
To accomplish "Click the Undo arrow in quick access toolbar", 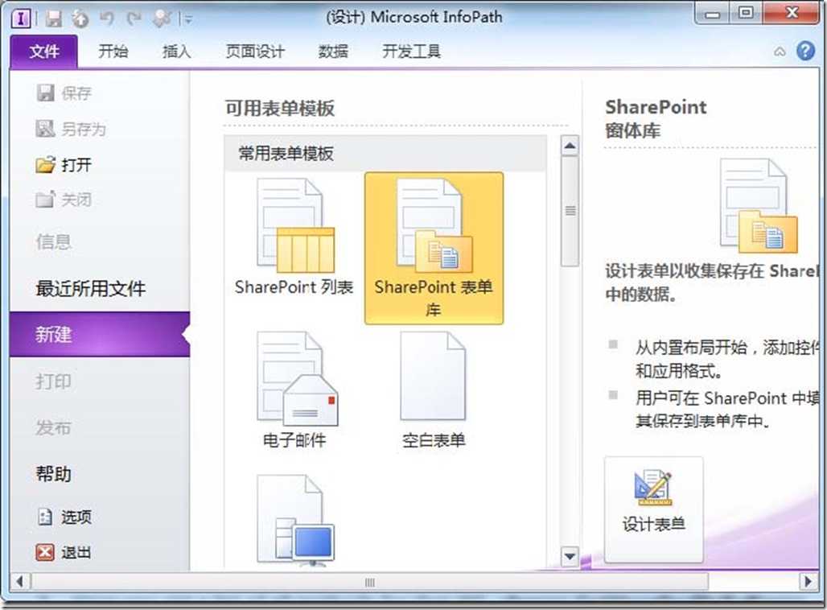I will point(106,19).
